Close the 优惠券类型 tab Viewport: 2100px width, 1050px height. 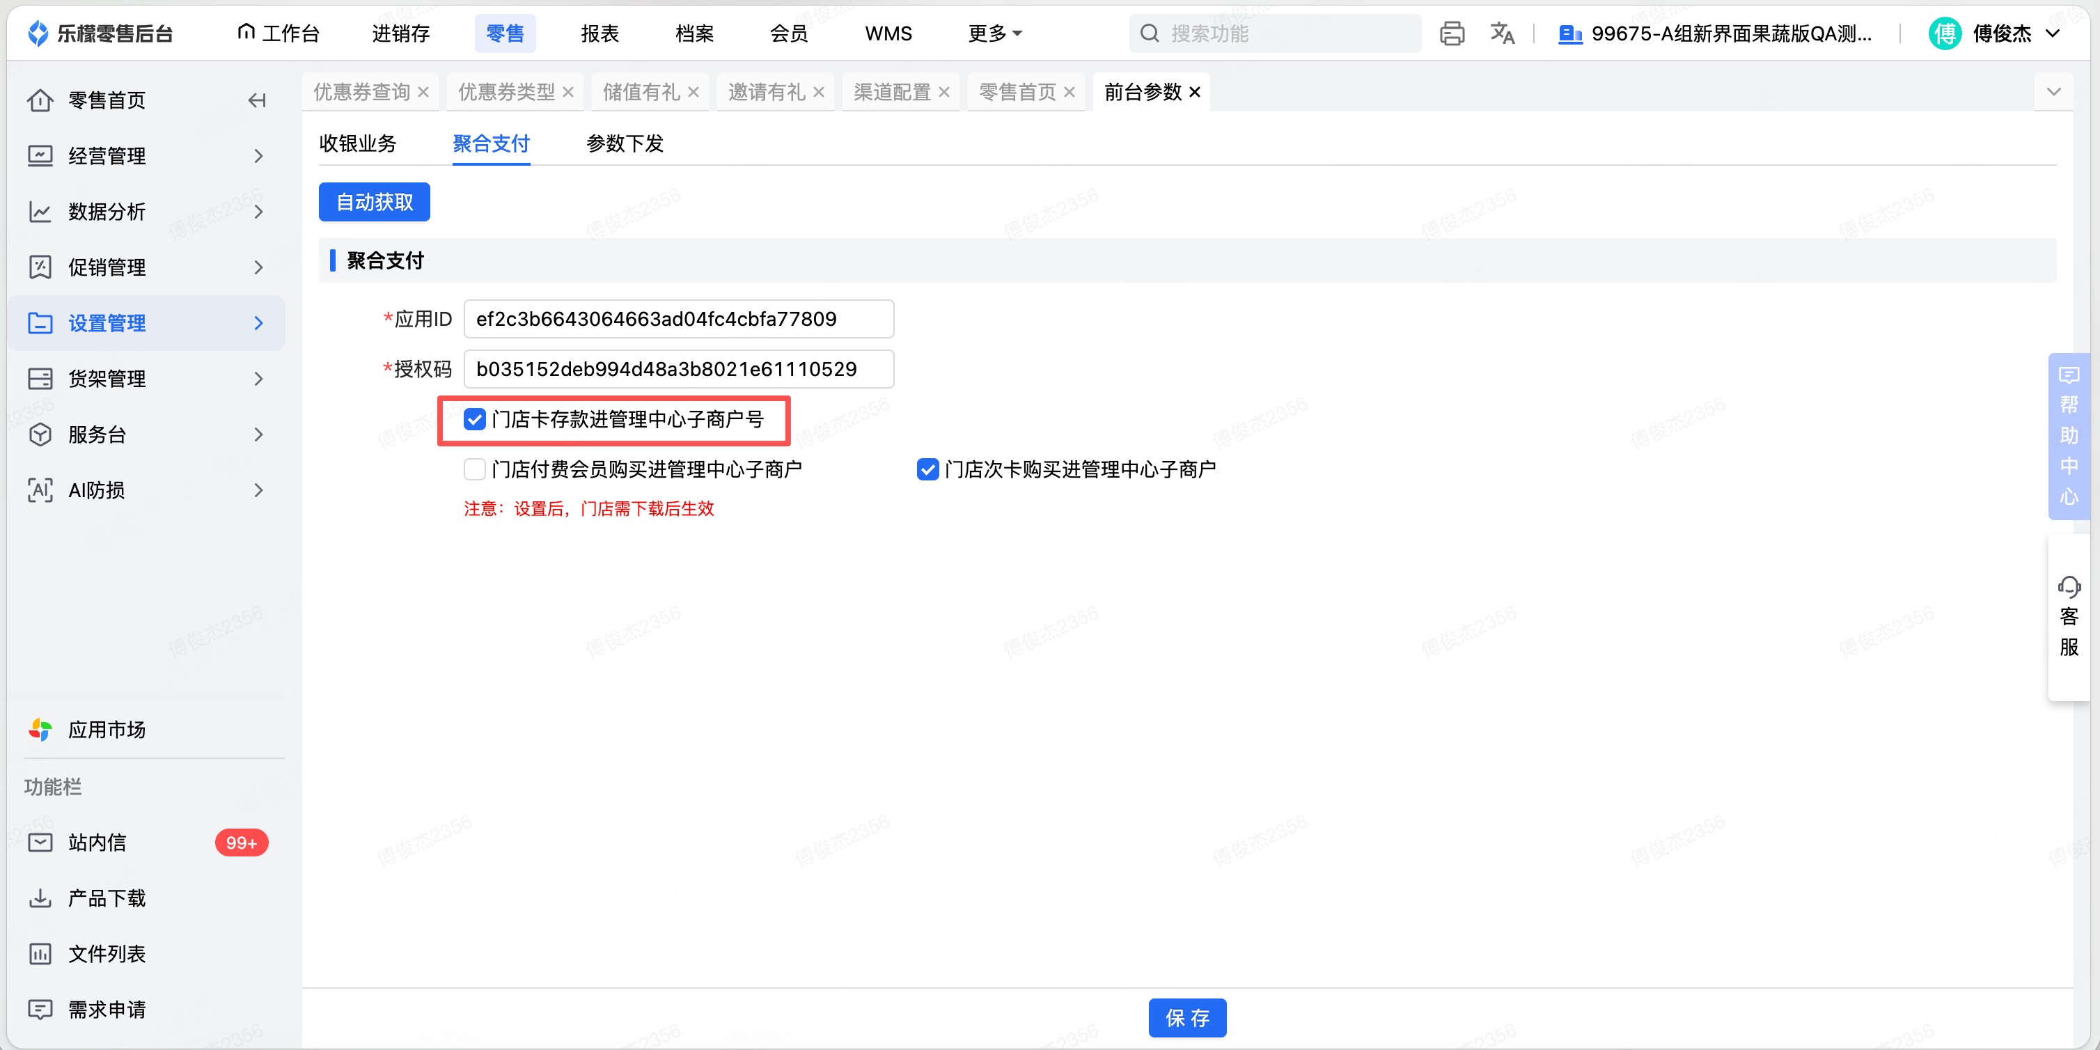pyautogui.click(x=568, y=92)
